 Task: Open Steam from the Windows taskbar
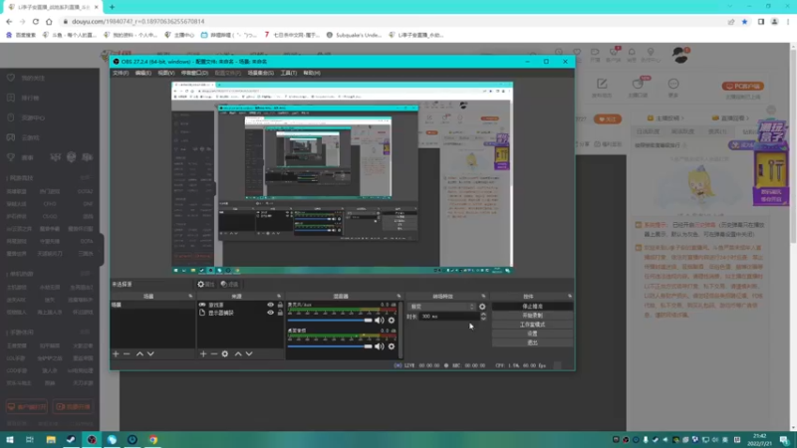click(x=71, y=439)
